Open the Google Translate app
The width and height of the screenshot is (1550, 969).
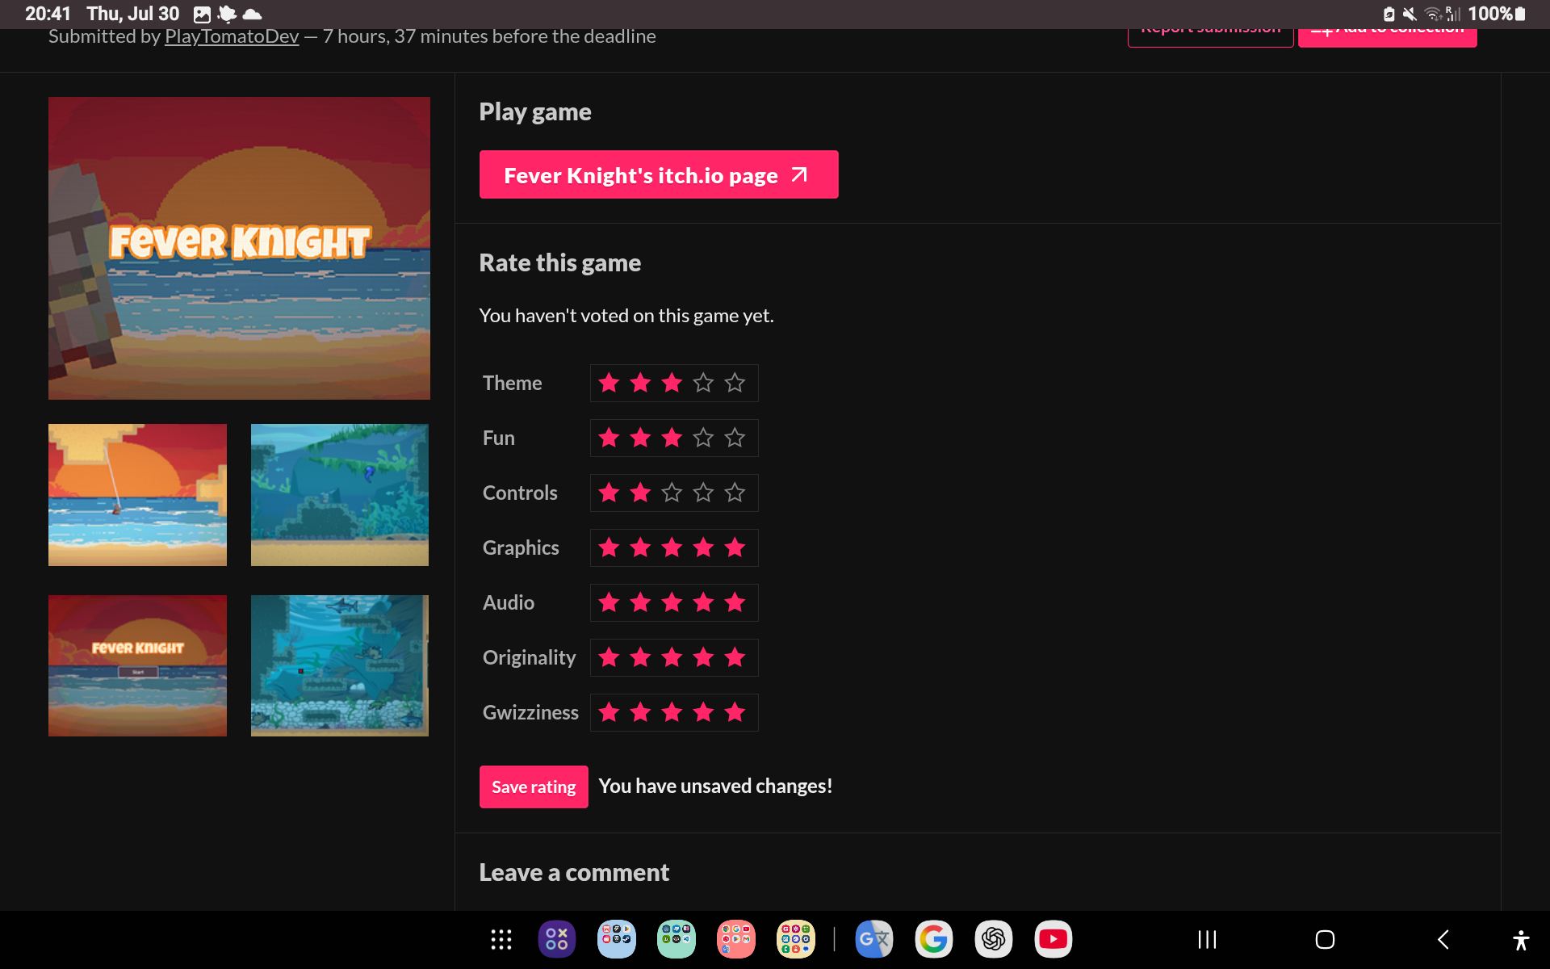click(x=874, y=939)
